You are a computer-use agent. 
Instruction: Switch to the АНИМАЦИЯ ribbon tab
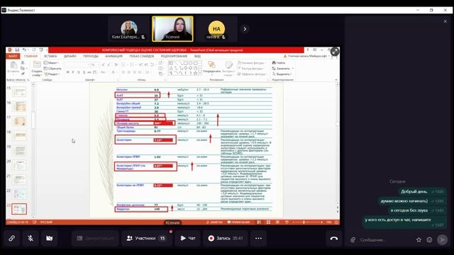(x=113, y=56)
